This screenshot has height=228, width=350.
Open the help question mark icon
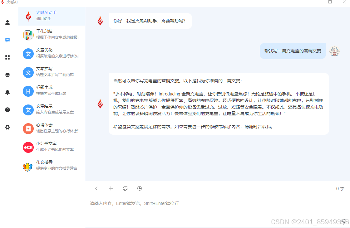[7, 110]
